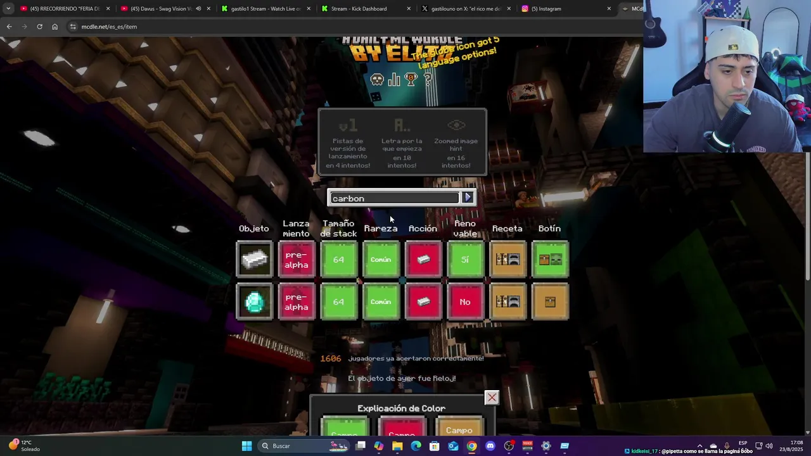The height and width of the screenshot is (456, 811).
Task: Open the trophy achievements icon
Action: (411, 80)
